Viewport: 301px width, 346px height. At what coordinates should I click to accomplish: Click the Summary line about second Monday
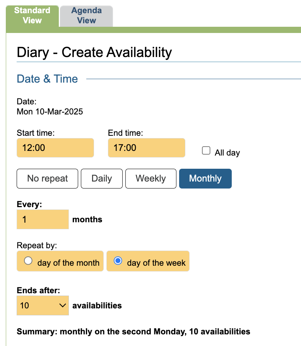click(133, 332)
